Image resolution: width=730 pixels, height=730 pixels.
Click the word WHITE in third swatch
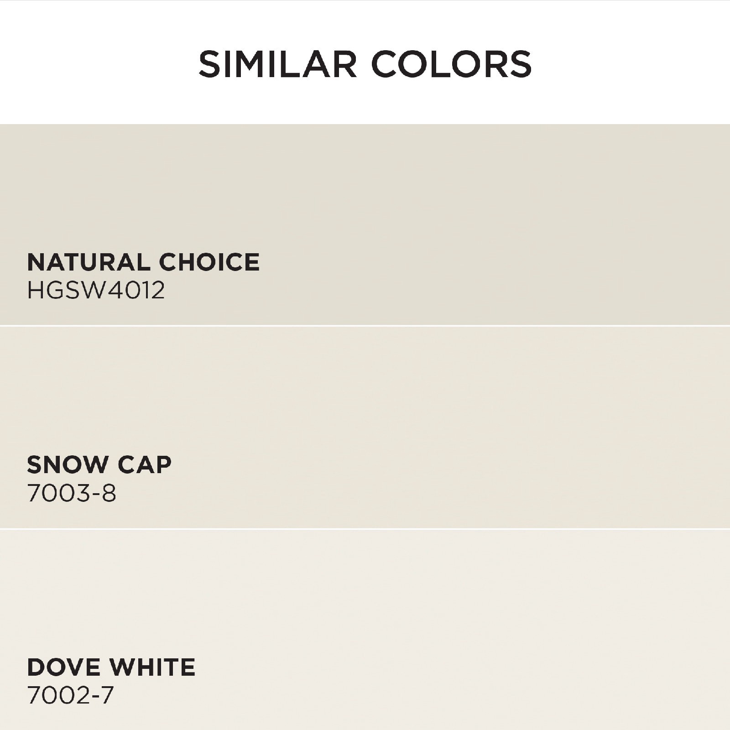153,667
